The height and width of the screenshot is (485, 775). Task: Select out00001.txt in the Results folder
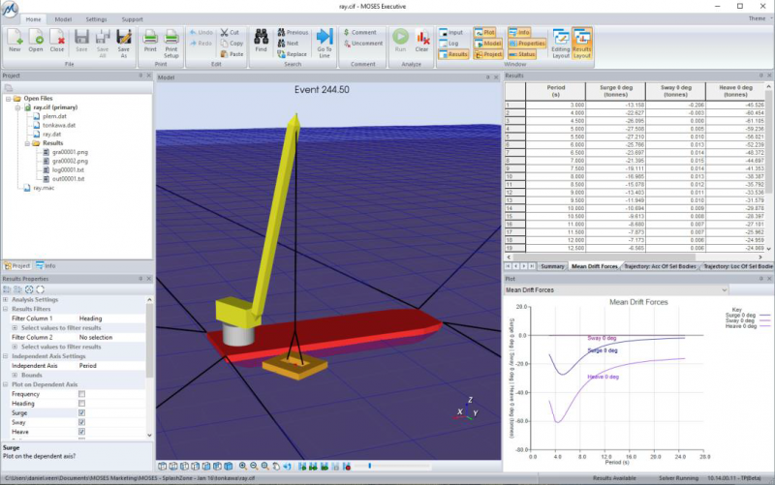pyautogui.click(x=68, y=179)
